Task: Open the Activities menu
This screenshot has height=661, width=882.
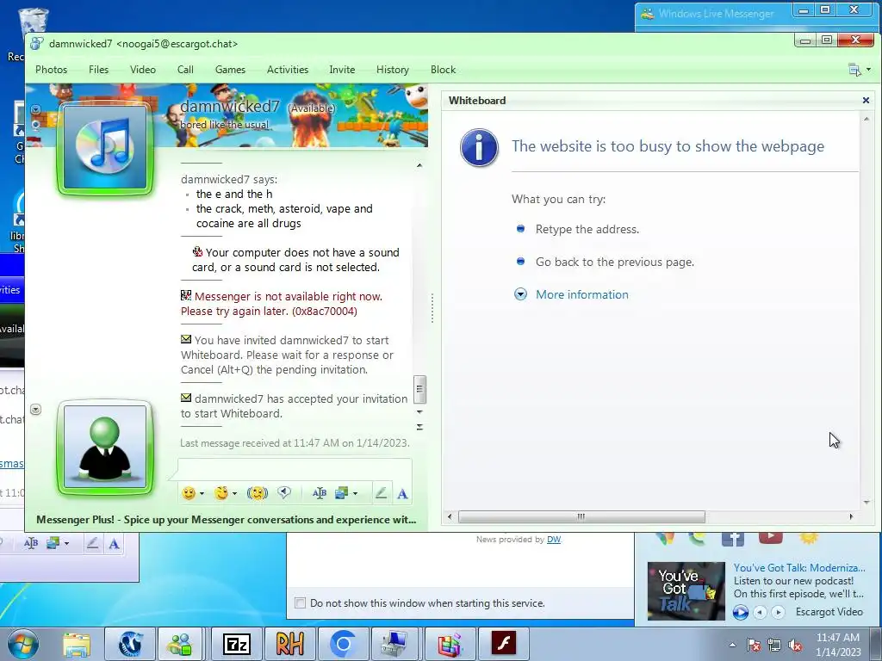Action: click(x=288, y=70)
